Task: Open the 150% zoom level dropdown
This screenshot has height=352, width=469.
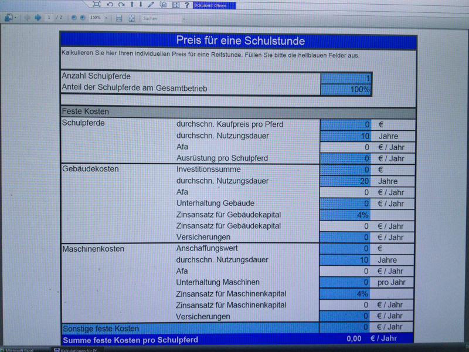Action: (106, 19)
